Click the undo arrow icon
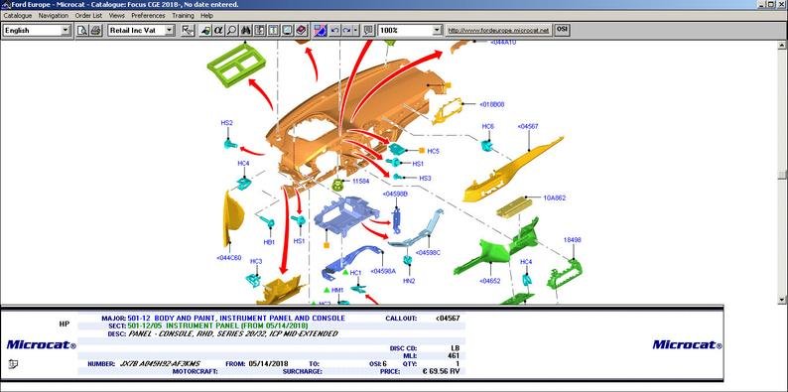 (334, 30)
